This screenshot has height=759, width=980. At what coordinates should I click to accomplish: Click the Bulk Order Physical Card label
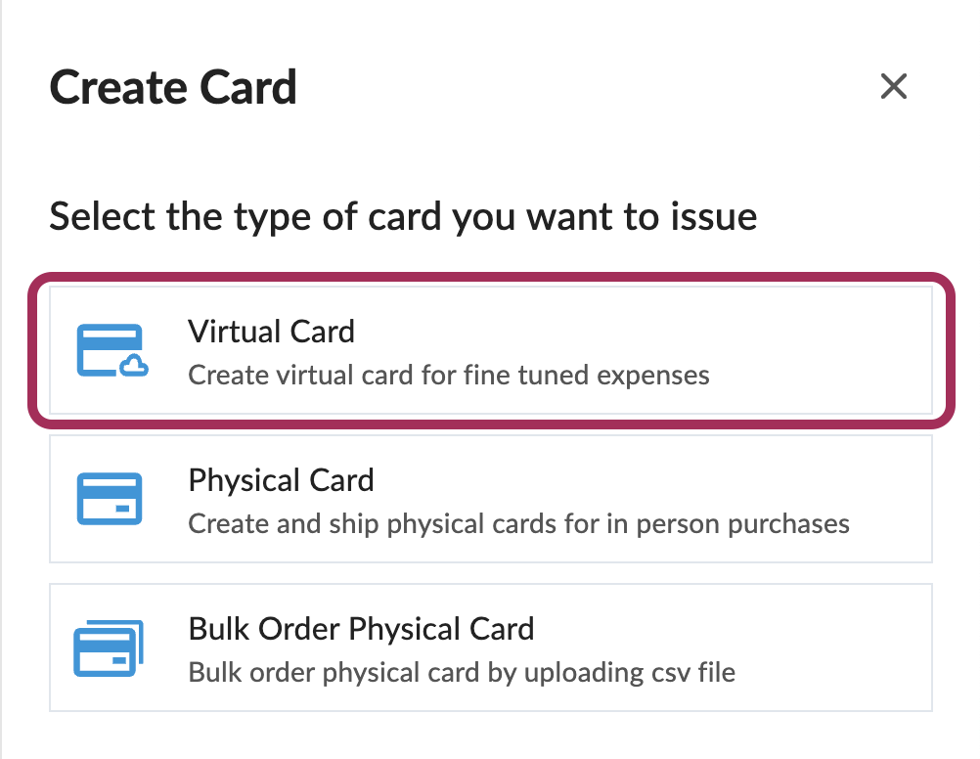click(360, 629)
